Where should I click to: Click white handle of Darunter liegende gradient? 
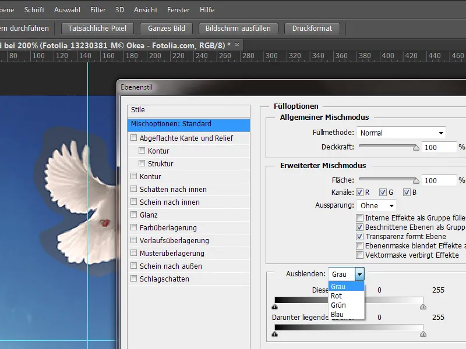point(423,334)
